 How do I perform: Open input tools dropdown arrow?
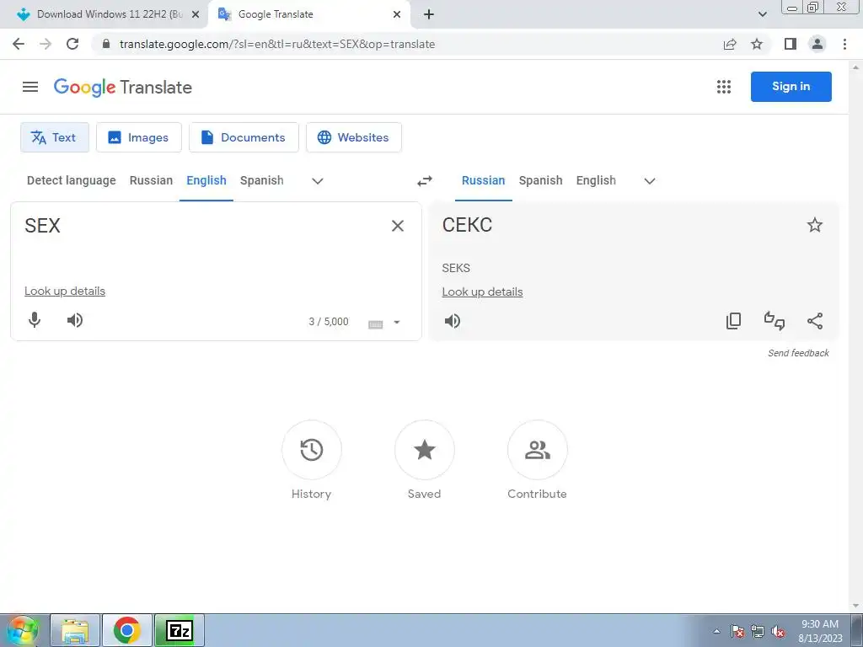(x=397, y=323)
